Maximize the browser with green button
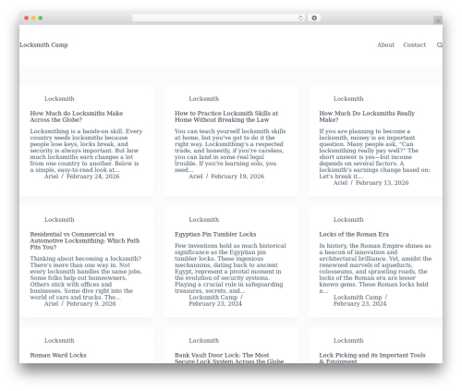Image resolution: width=462 pixels, height=391 pixels. pos(41,18)
